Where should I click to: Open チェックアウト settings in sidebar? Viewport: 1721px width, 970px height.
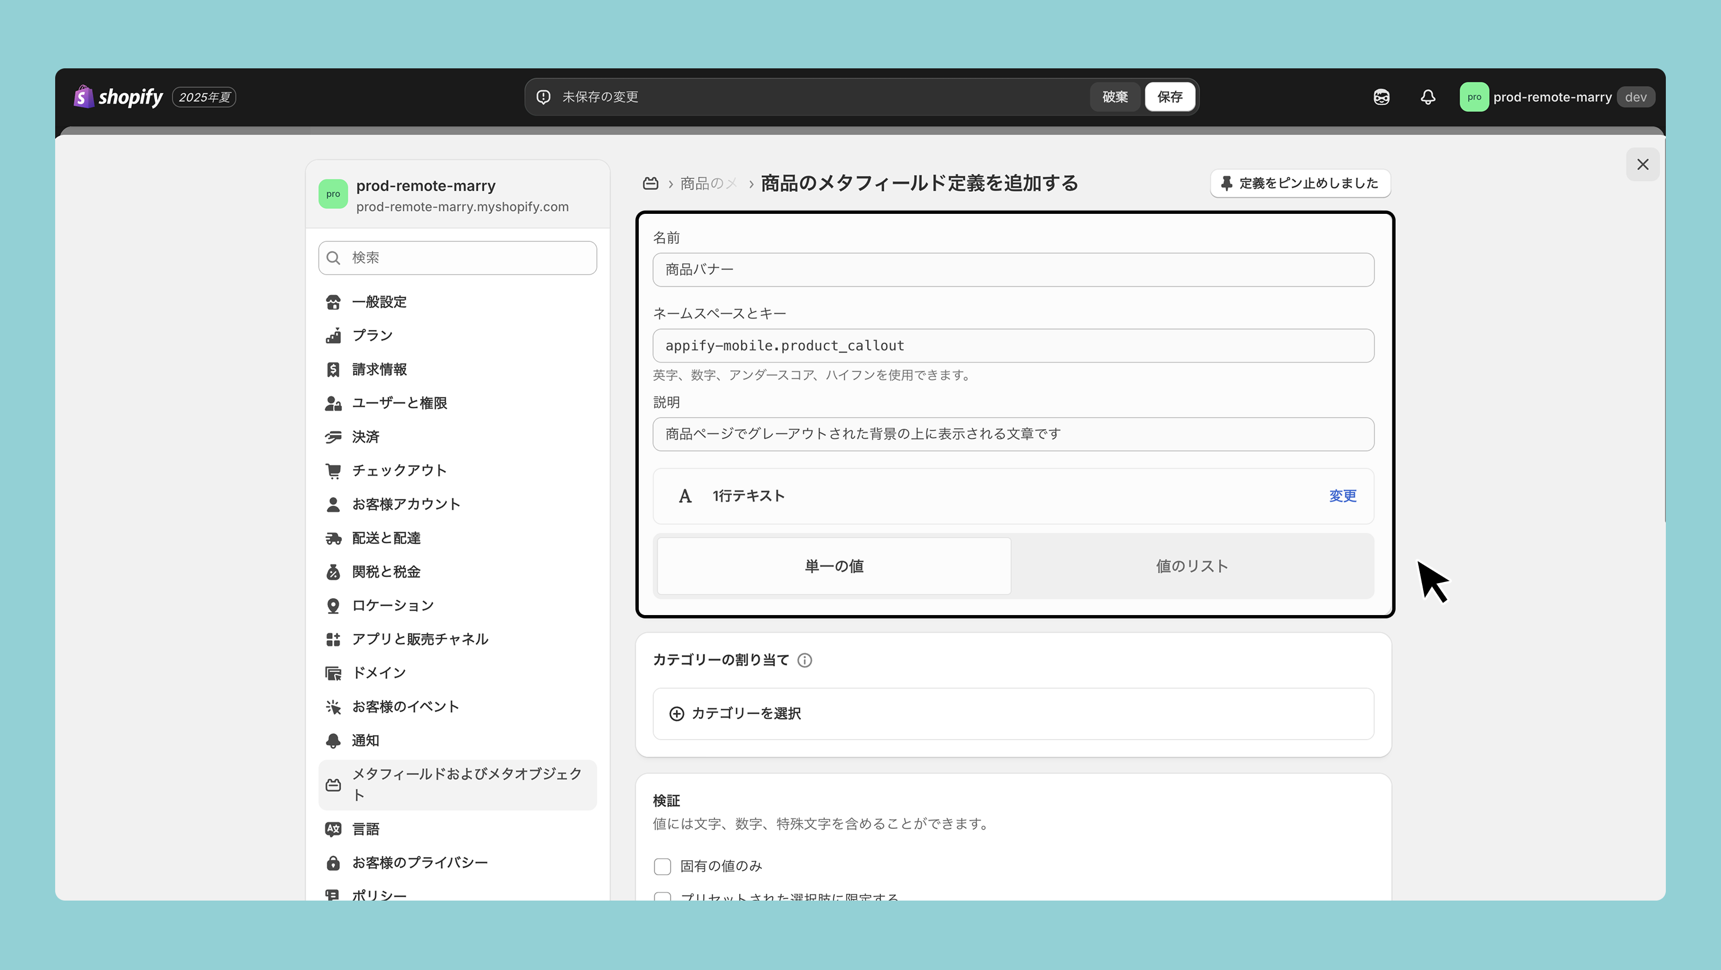click(x=399, y=470)
